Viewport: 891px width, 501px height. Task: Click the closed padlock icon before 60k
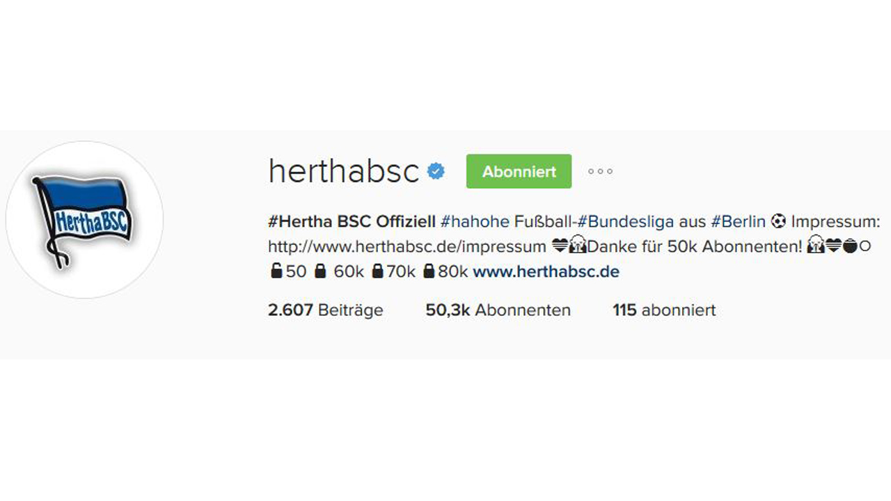point(320,271)
